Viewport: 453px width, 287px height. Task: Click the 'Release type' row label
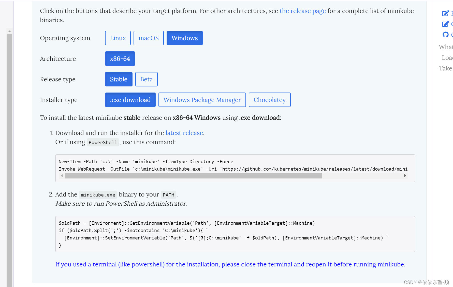pos(58,79)
